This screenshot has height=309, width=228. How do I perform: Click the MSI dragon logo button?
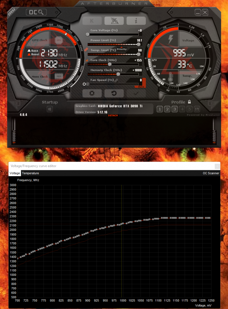pyautogui.click(x=114, y=21)
